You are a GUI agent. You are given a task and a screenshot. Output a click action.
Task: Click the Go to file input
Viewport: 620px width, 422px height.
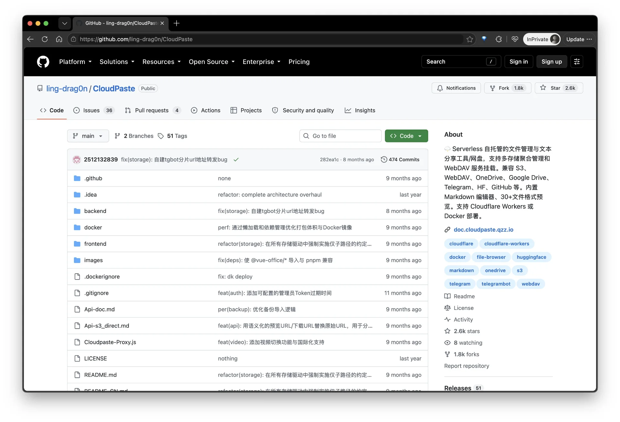coord(340,136)
